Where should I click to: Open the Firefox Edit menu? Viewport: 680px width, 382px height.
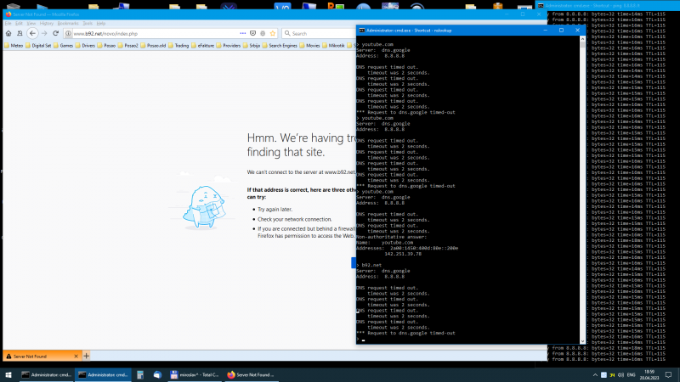pyautogui.click(x=19, y=24)
